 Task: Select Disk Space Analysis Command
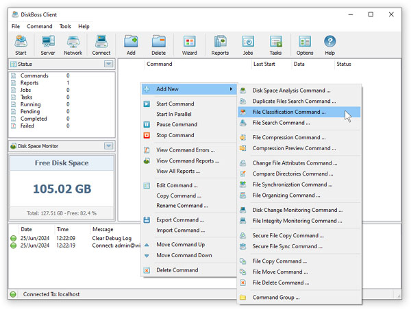[x=299, y=91]
